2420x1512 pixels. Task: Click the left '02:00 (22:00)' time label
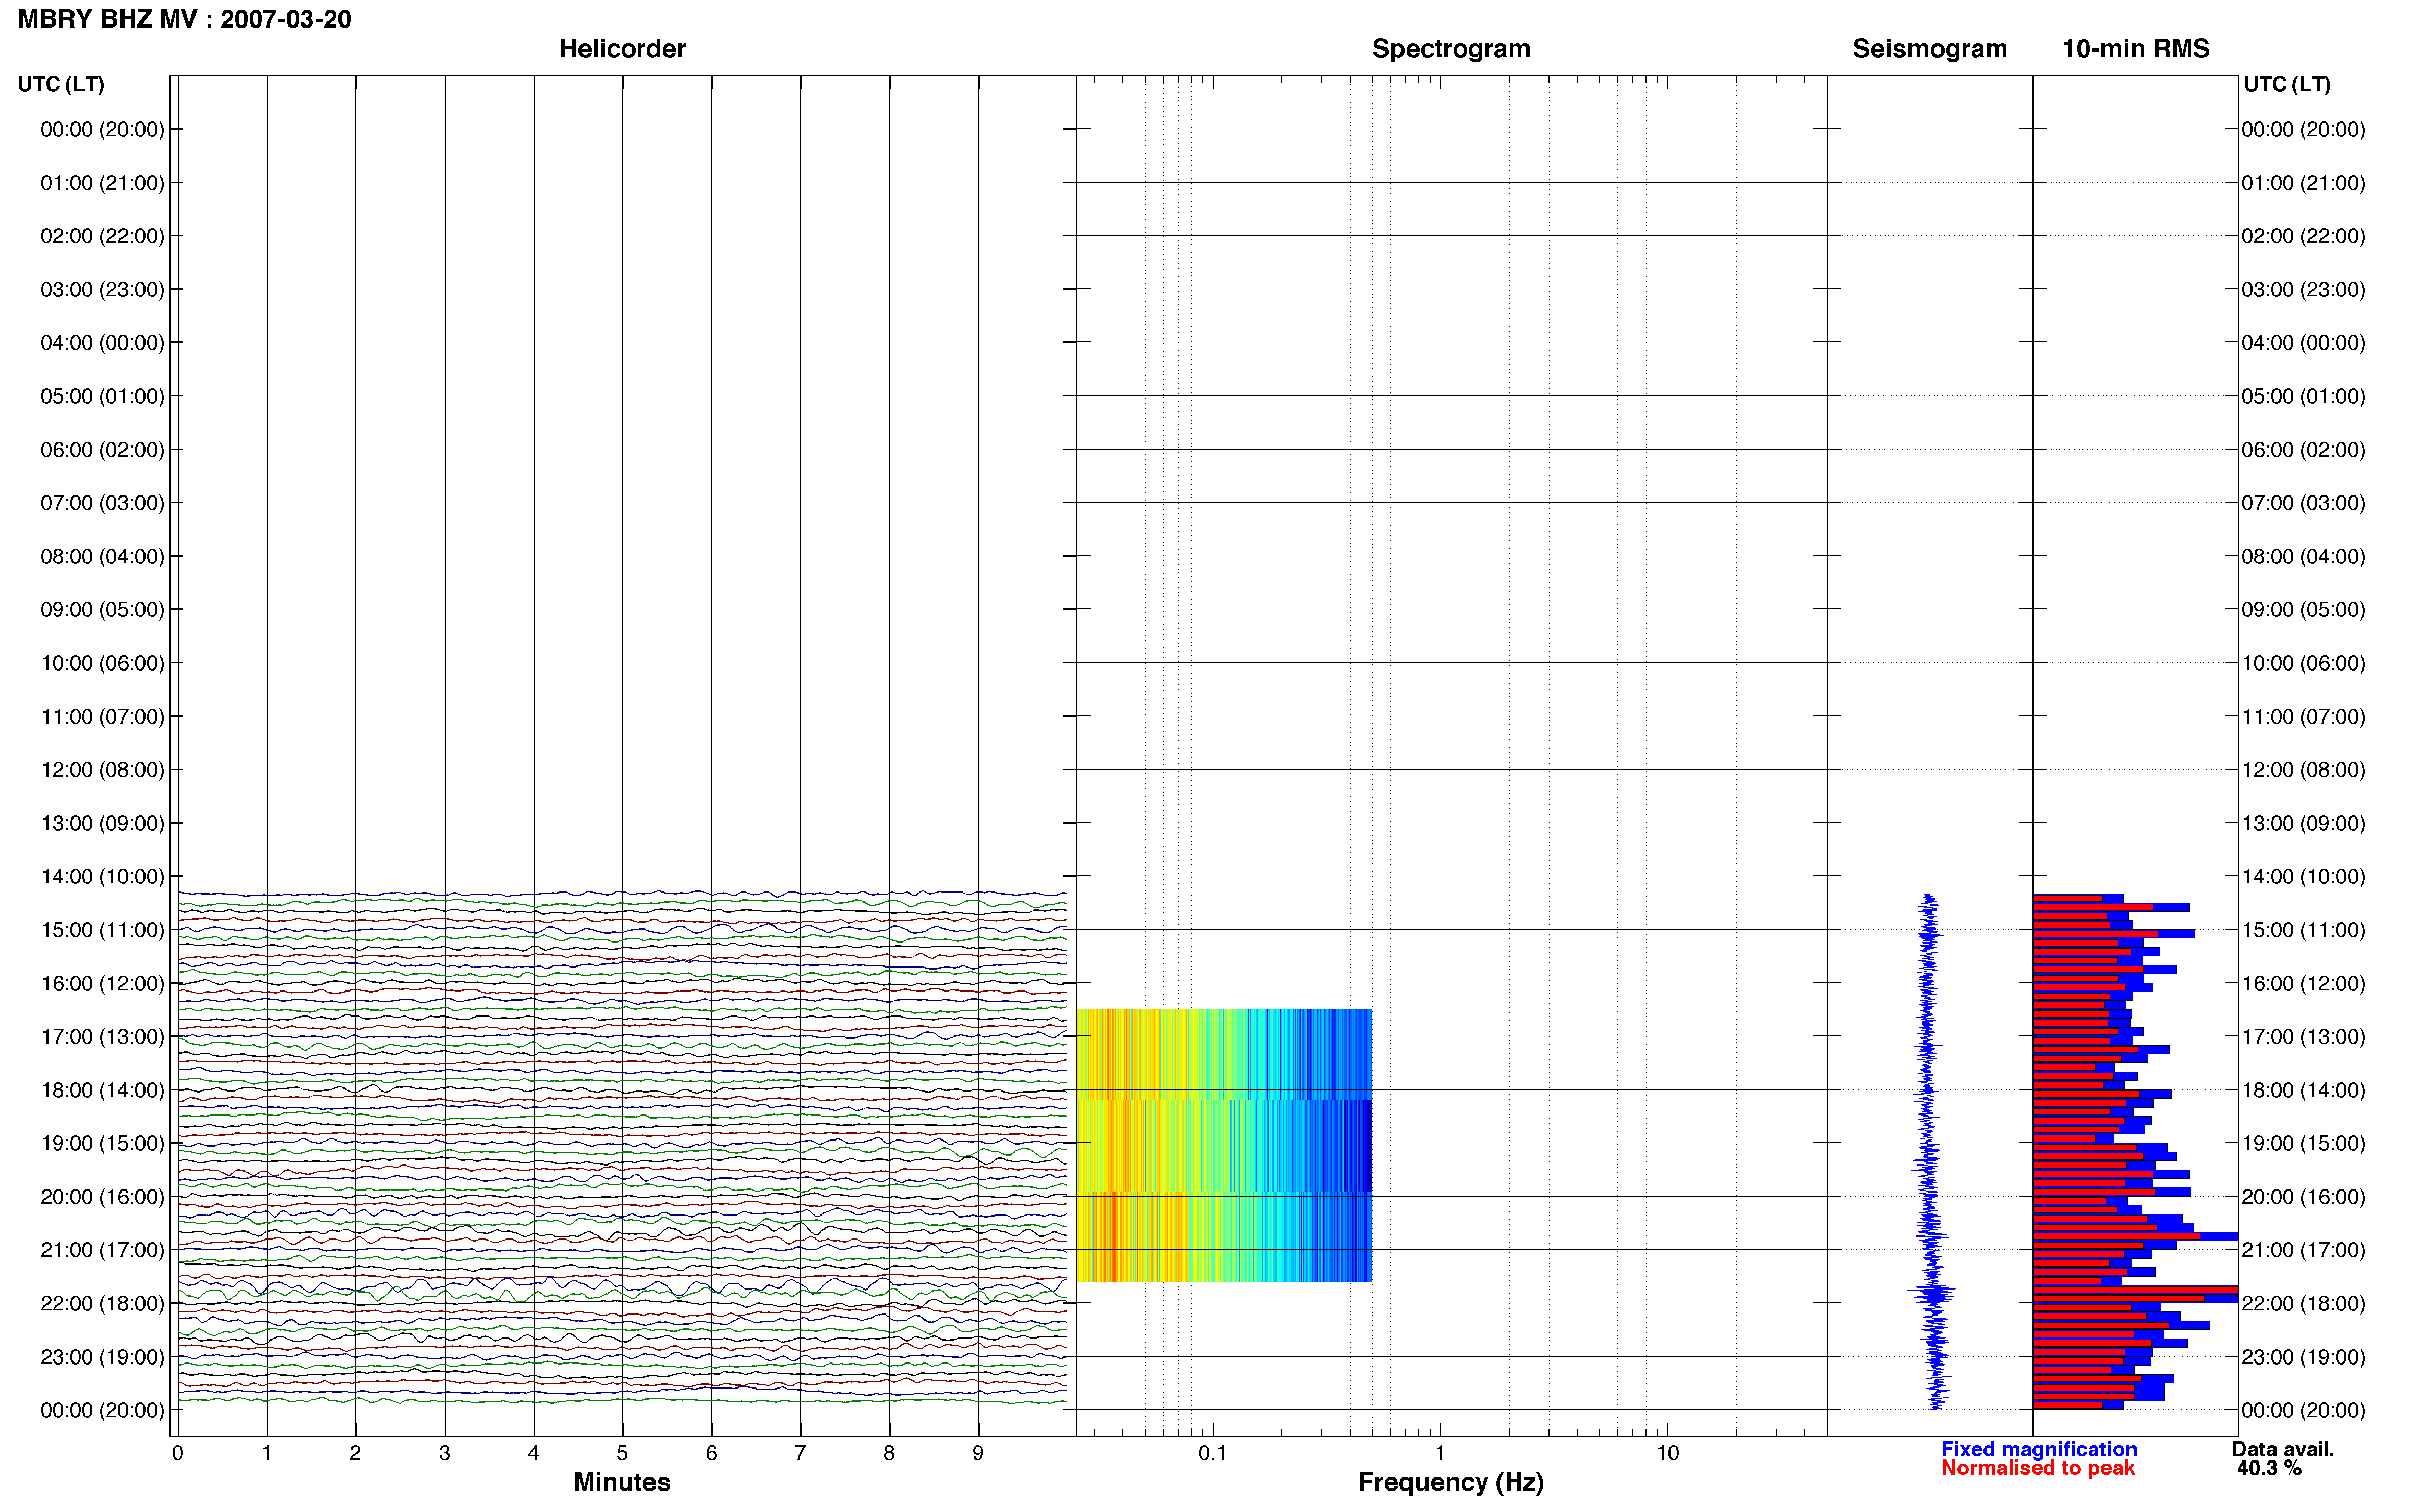(x=103, y=236)
